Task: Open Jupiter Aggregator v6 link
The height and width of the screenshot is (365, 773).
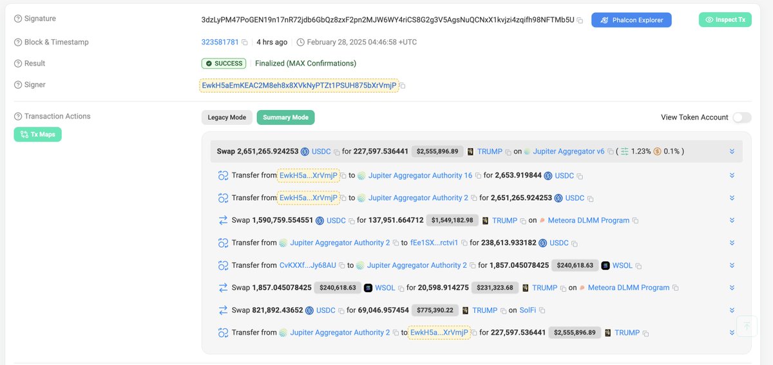Action: (569, 151)
